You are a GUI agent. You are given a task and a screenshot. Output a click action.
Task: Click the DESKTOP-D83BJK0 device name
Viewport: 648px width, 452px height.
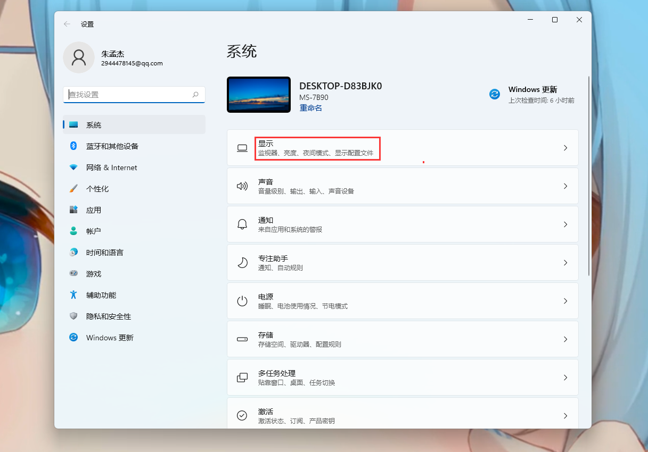coord(341,86)
